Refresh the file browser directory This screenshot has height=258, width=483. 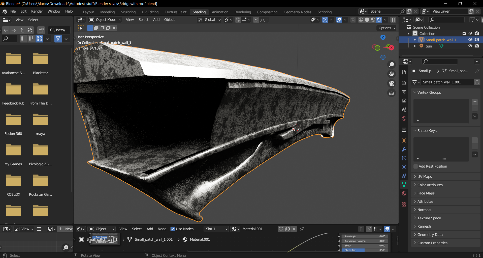pyautogui.click(x=30, y=30)
